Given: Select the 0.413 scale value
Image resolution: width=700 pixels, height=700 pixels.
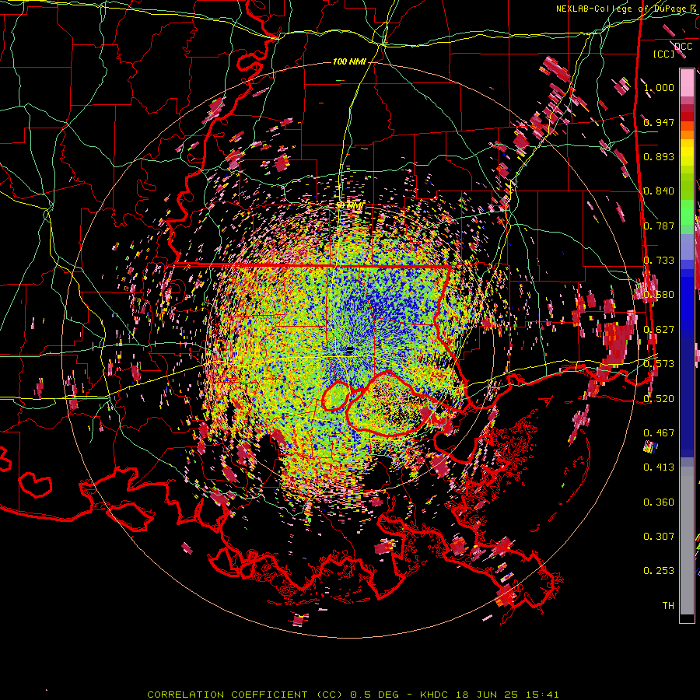Looking at the screenshot, I should click(x=659, y=467).
